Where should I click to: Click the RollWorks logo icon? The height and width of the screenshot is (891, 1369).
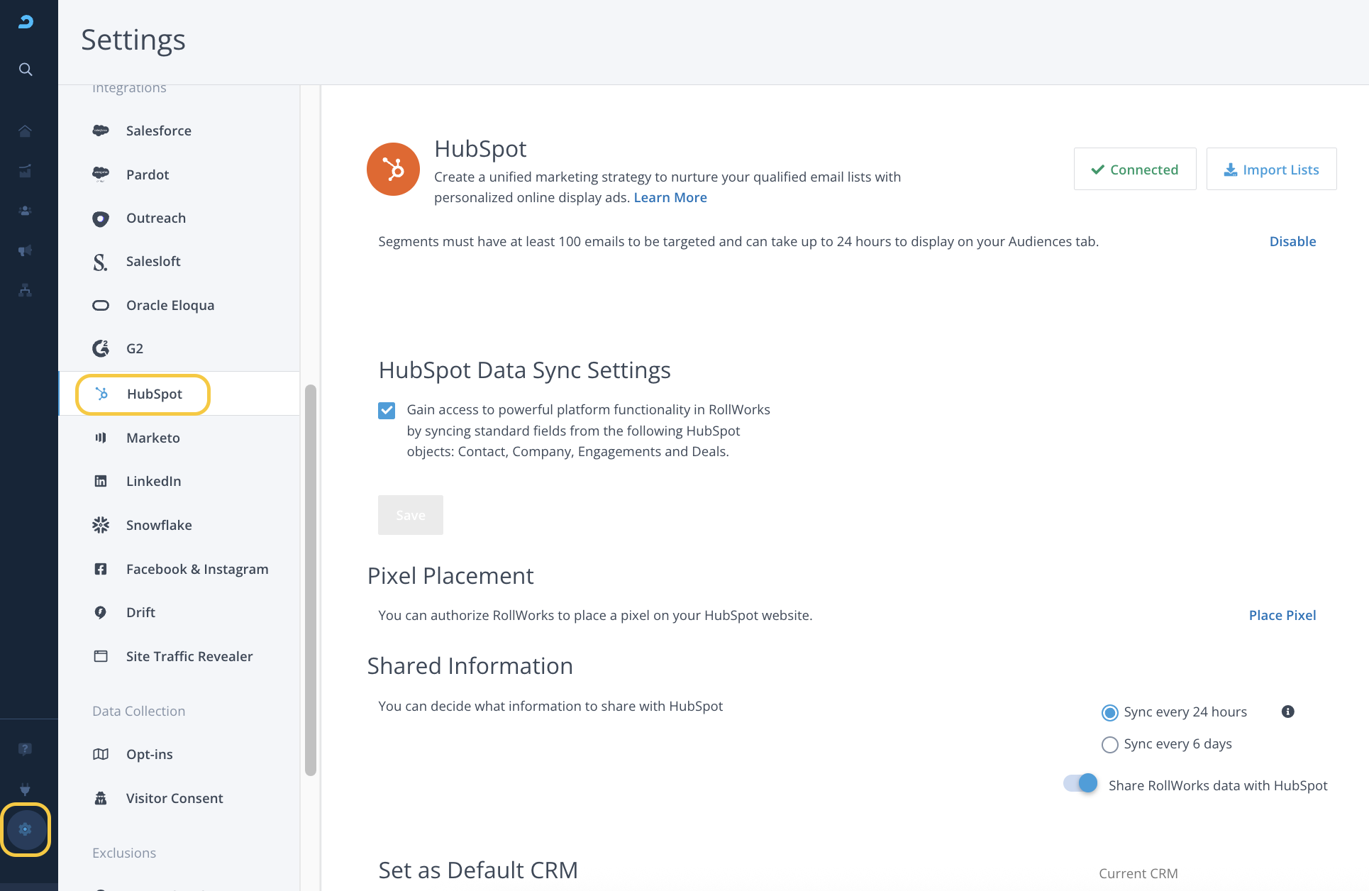26,22
